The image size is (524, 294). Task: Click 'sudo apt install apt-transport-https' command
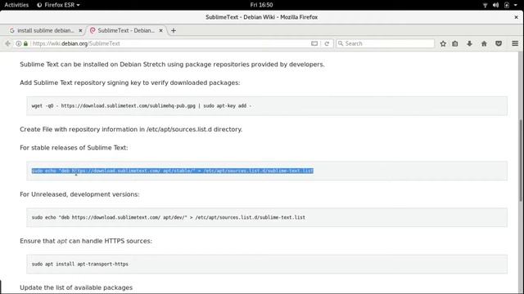tap(80, 264)
